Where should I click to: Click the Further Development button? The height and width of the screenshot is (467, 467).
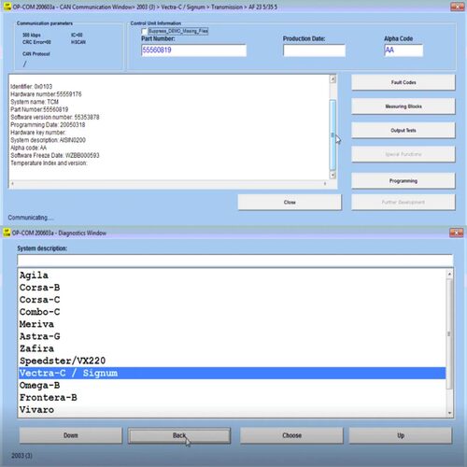pos(403,203)
